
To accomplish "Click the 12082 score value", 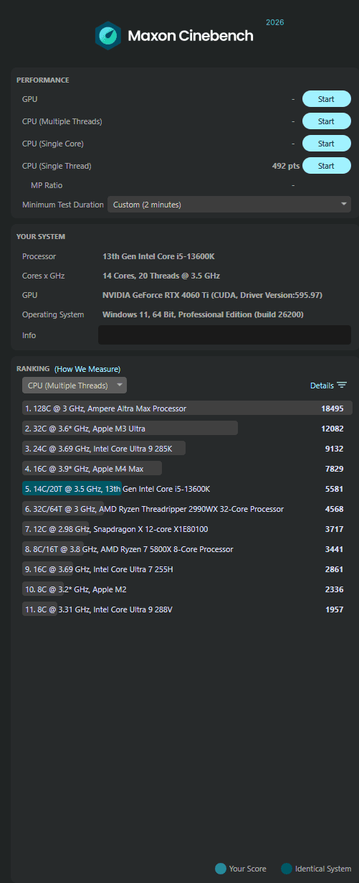I will coord(332,429).
